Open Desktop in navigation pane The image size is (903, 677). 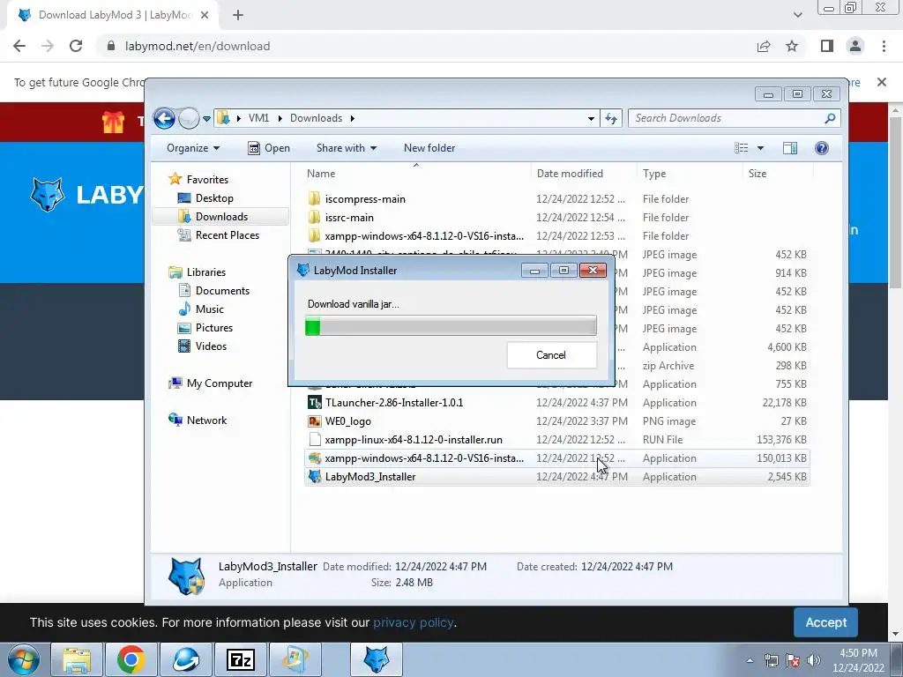(205, 198)
